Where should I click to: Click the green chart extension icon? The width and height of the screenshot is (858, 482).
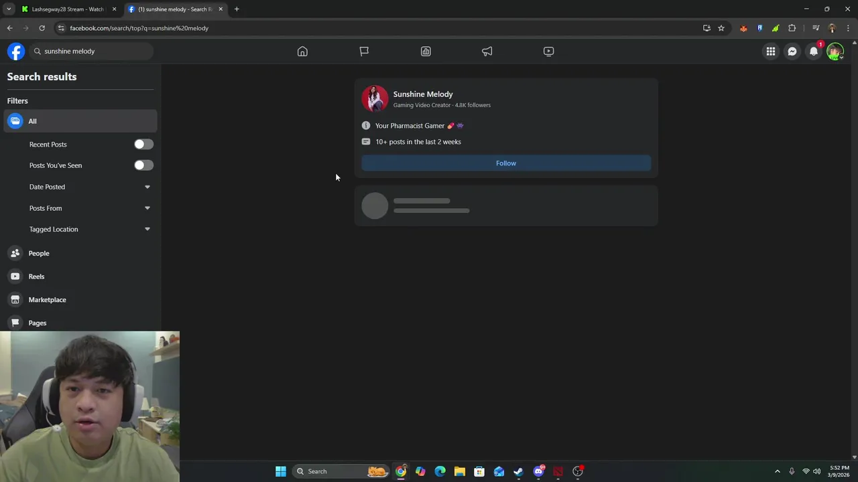pos(776,28)
